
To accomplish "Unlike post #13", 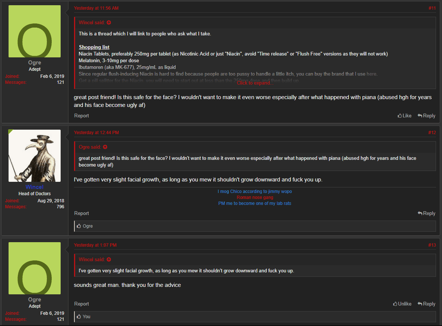I will 402,304.
